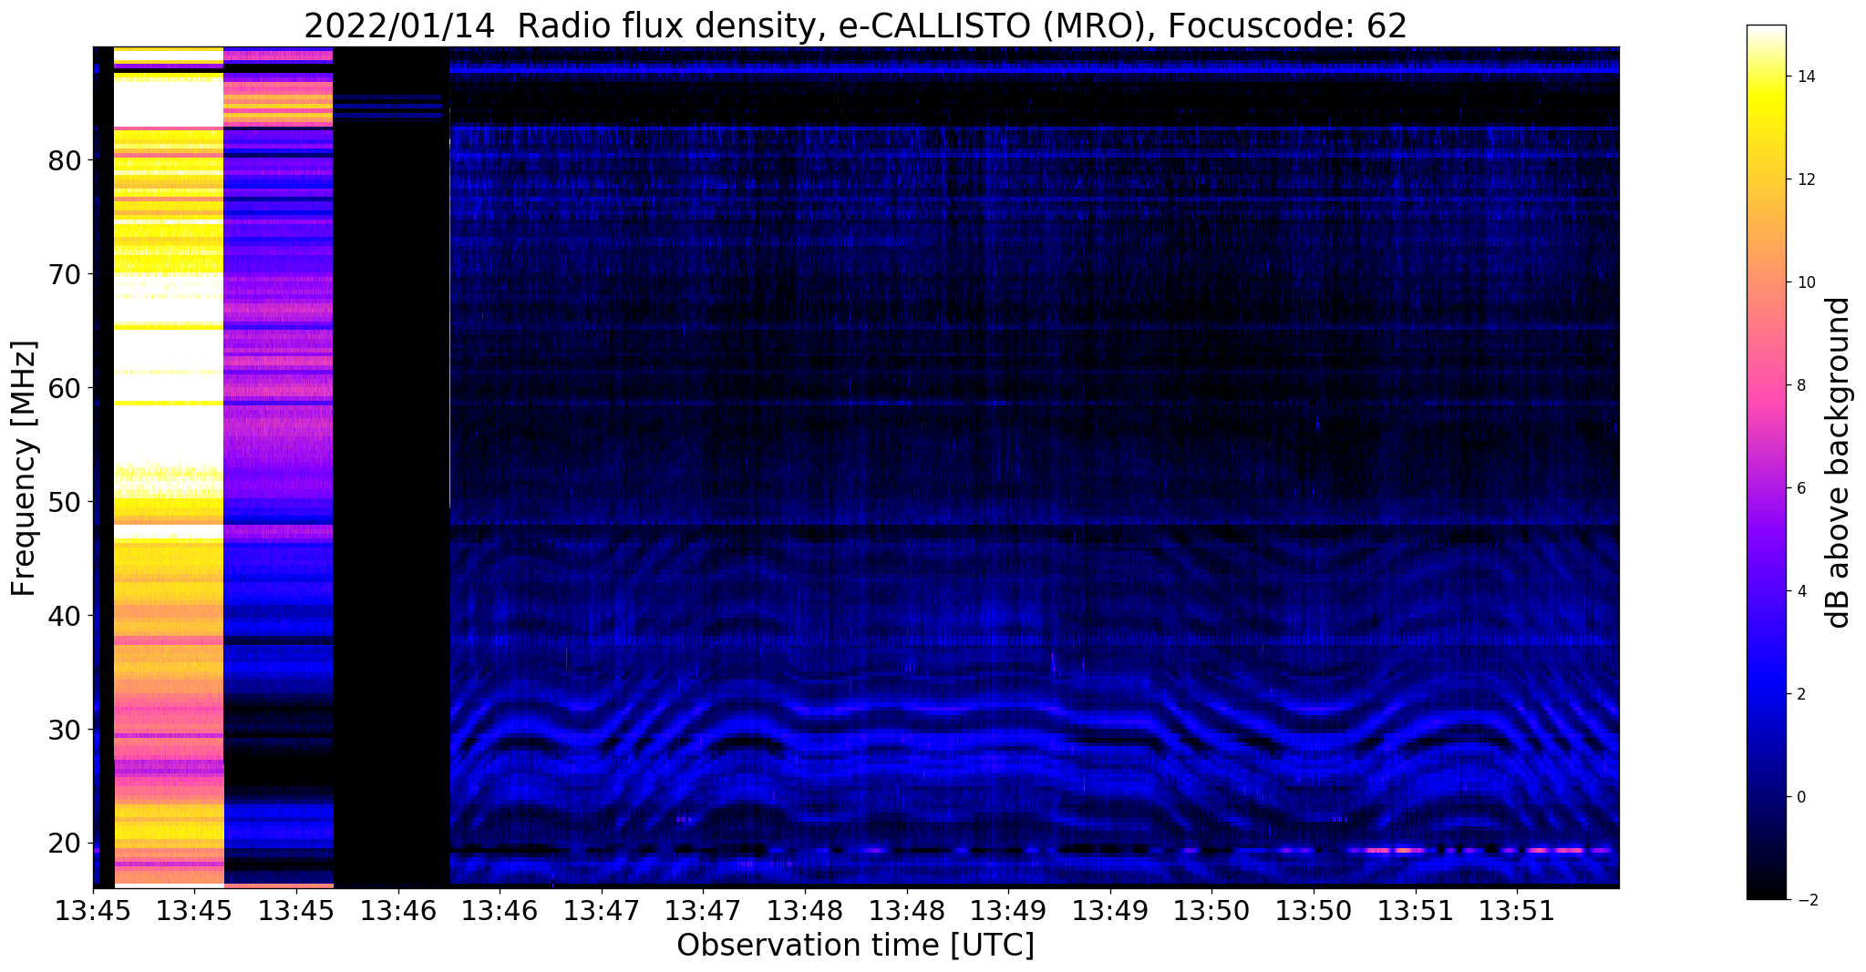The image size is (1866, 972).
Task: Click the saturated white-yellow burst in spectrogram
Action: click(x=169, y=466)
